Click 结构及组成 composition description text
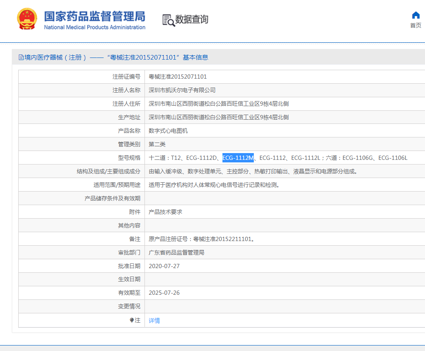 tap(253, 171)
